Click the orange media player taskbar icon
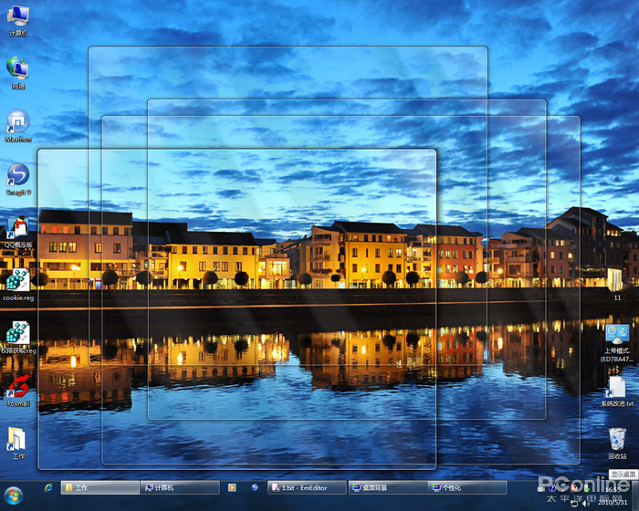The height and width of the screenshot is (511, 639). [232, 488]
